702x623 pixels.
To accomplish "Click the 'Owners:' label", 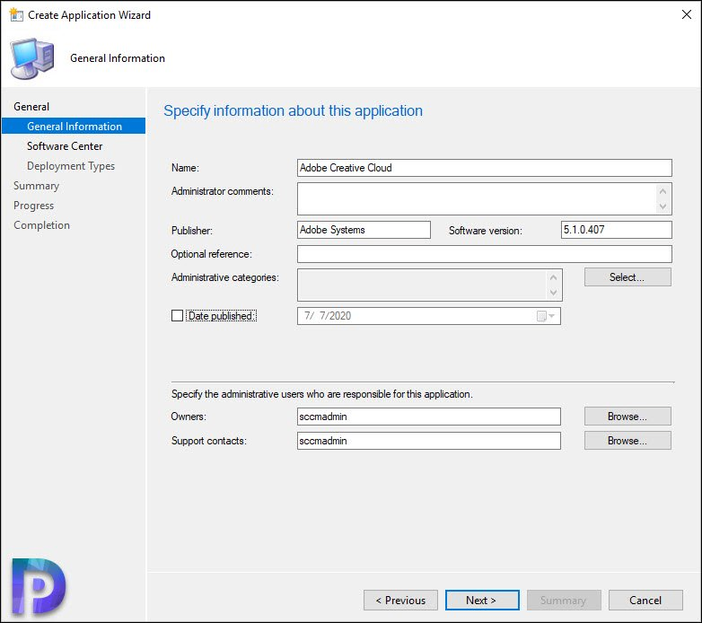I will (189, 417).
